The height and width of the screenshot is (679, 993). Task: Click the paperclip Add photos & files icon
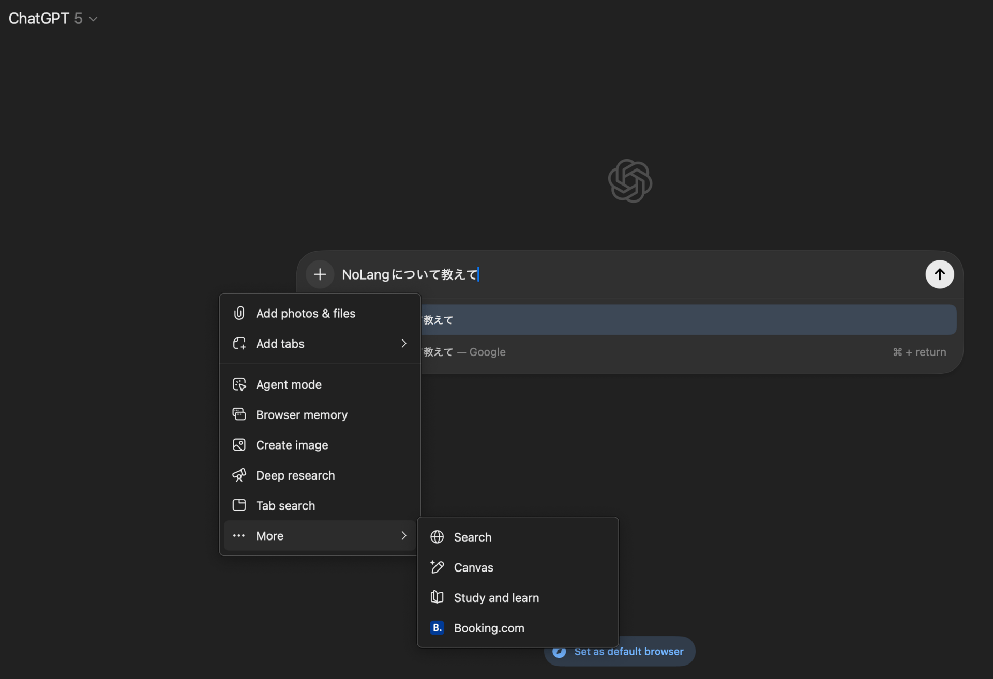click(x=239, y=313)
